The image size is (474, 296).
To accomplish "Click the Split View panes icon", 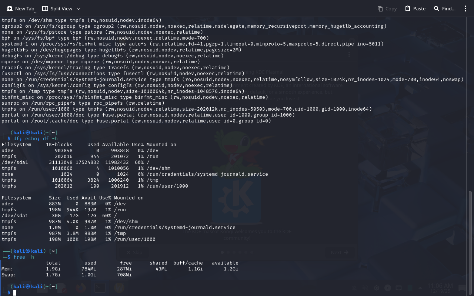I will pos(45,9).
